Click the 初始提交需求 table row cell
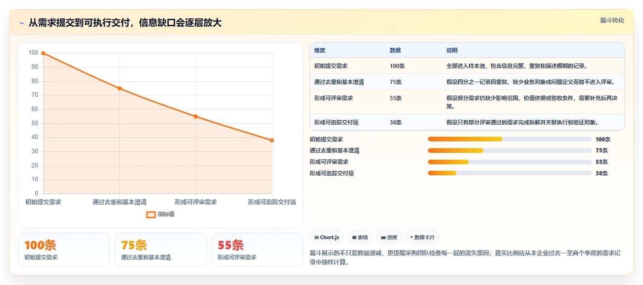The image size is (643, 285). pos(331,66)
